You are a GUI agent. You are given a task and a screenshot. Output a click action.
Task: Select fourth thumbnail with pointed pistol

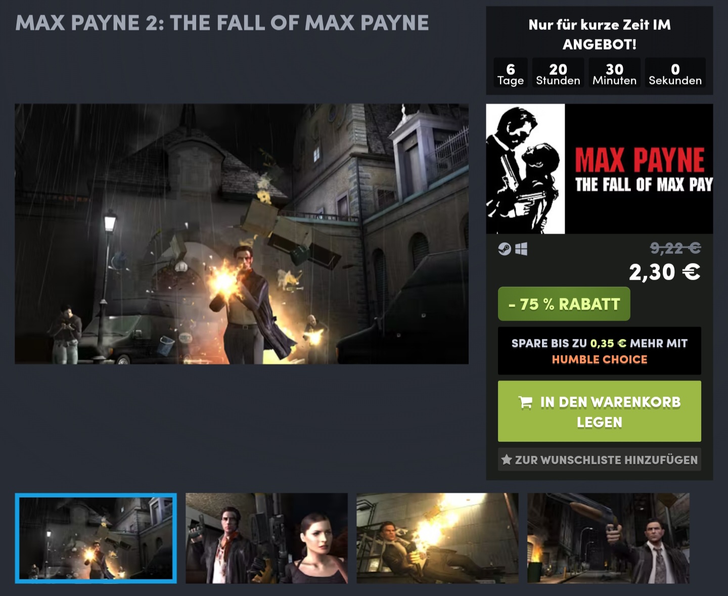[608, 538]
